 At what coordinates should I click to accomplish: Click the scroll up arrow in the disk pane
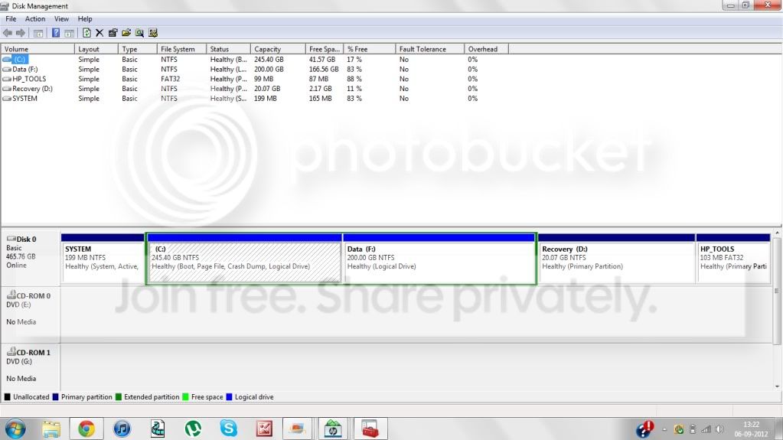click(777, 233)
